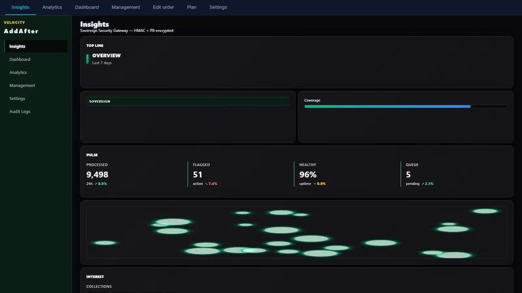Open Analytics in the sidebar
The image size is (522, 293).
click(36, 72)
